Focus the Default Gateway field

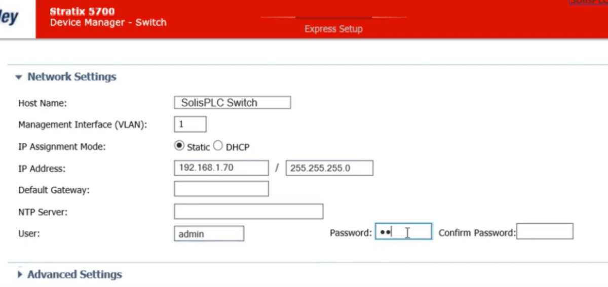coord(221,189)
